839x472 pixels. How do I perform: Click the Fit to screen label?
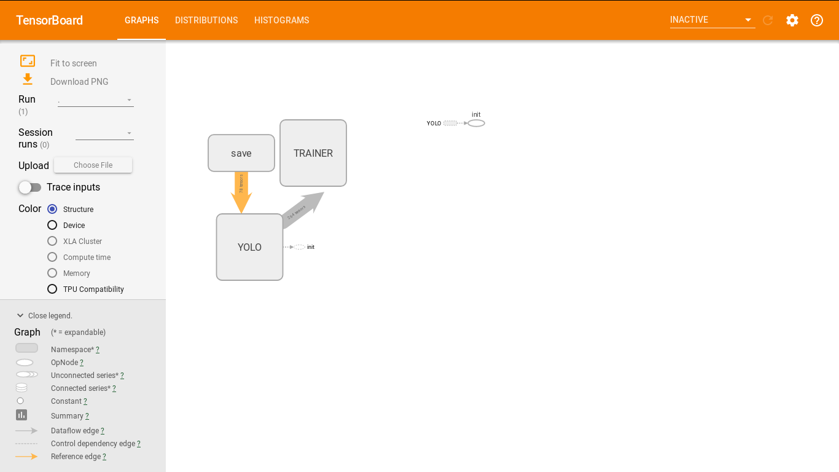click(74, 63)
